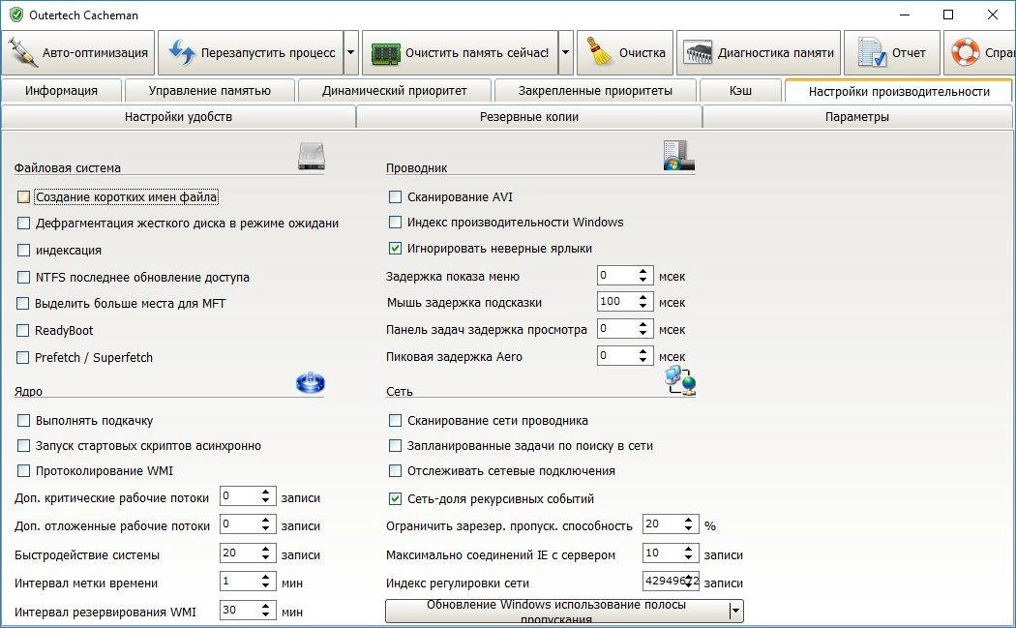
Task: Check Протоколирование WMI option
Action: pyautogui.click(x=23, y=471)
